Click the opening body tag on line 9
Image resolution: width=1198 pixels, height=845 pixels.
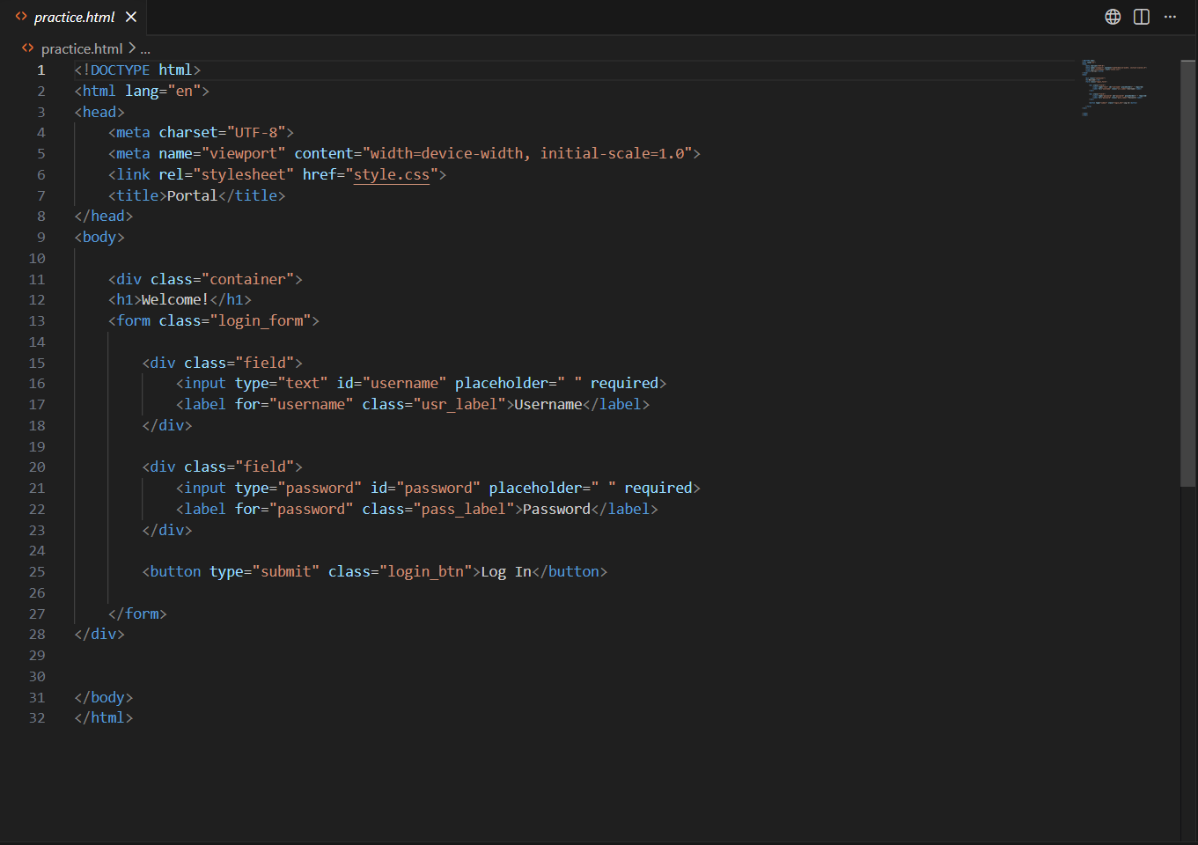(x=99, y=237)
